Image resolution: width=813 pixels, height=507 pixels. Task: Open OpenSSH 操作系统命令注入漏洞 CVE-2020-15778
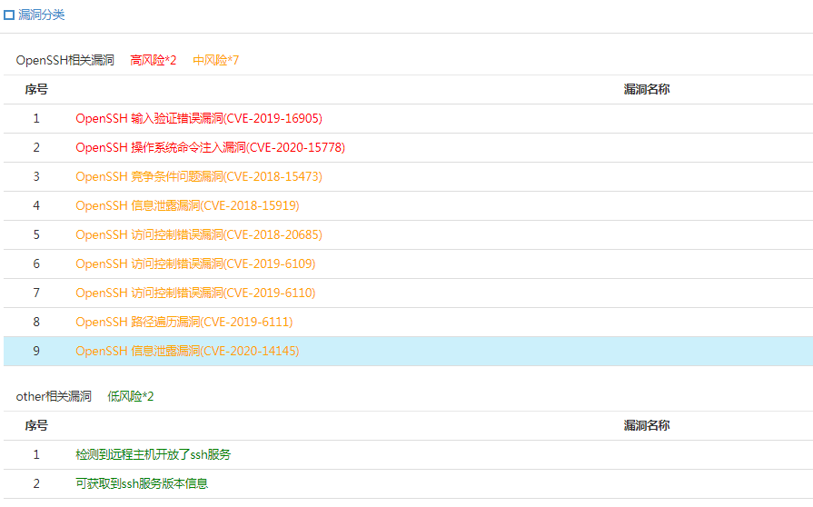tap(210, 148)
